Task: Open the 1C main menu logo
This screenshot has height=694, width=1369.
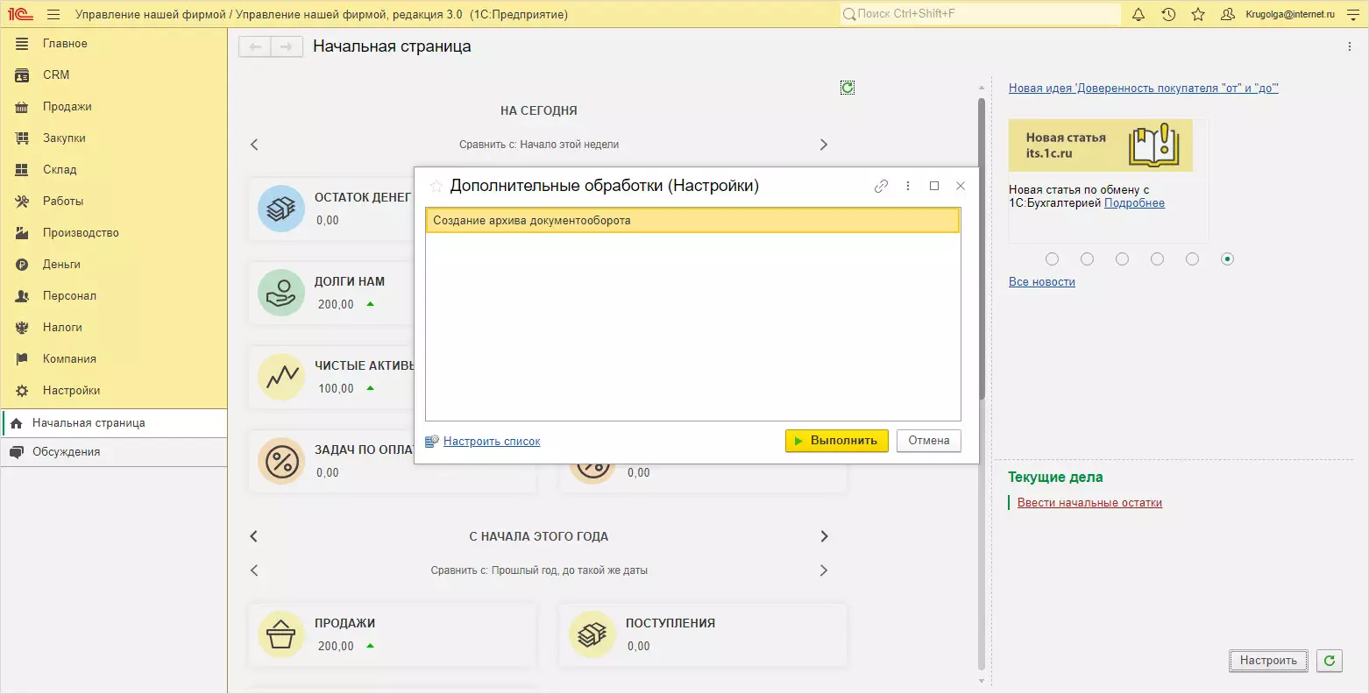Action: (x=20, y=14)
